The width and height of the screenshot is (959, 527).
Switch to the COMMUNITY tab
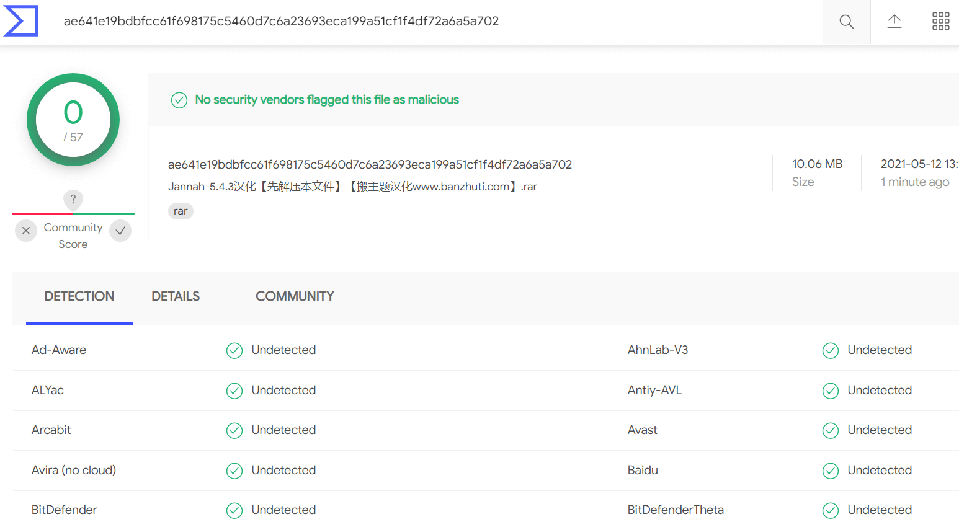pos(295,296)
